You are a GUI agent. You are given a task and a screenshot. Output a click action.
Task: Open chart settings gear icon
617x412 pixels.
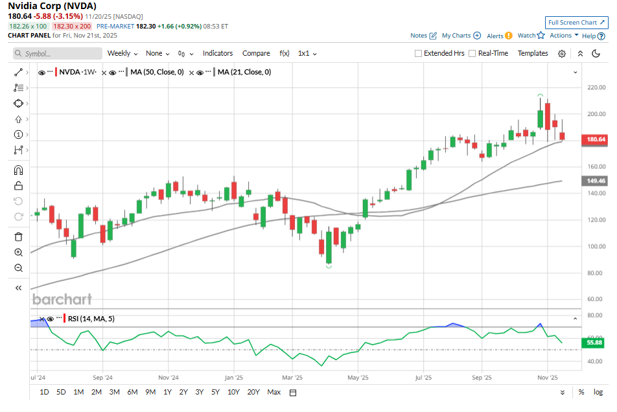[562, 54]
